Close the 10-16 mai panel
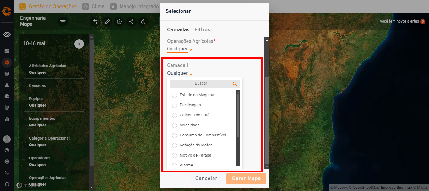 click(79, 44)
